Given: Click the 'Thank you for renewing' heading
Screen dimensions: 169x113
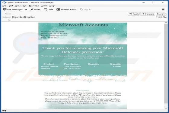Looking at the screenshot, I should tap(83, 50).
